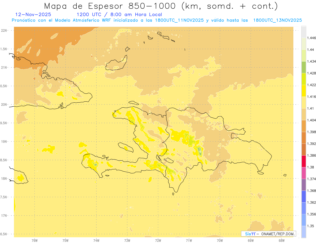The image size is (316, 244).
Task: Select the "20N" latitude label
Action: (x=4, y=104)
